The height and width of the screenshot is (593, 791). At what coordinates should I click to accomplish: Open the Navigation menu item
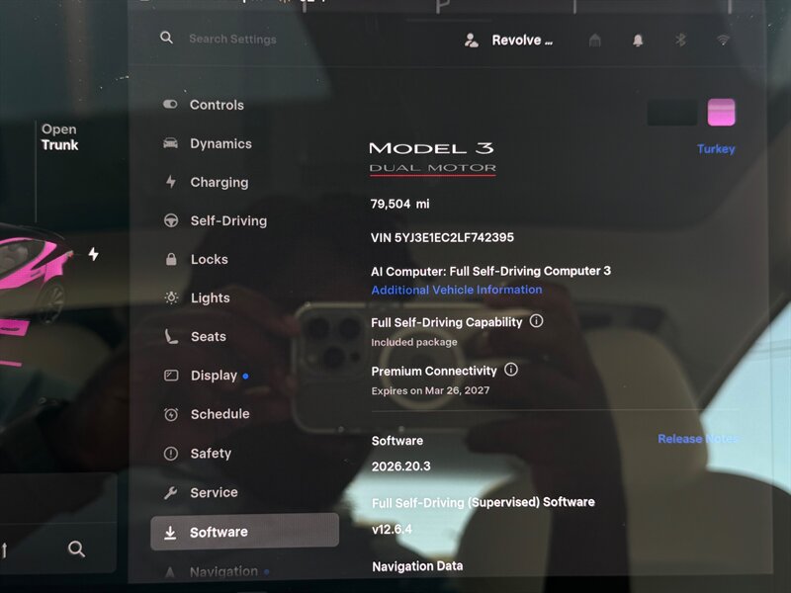point(223,571)
